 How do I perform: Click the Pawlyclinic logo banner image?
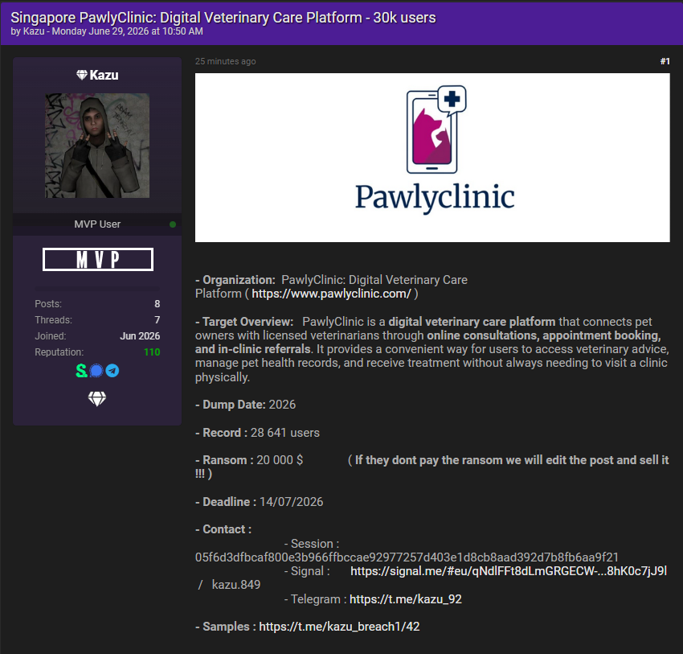[432, 158]
